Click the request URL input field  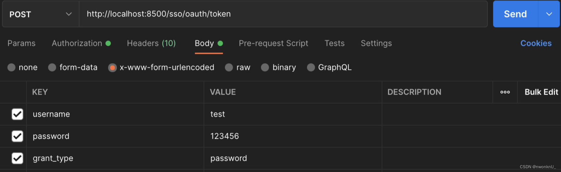[x=283, y=14]
